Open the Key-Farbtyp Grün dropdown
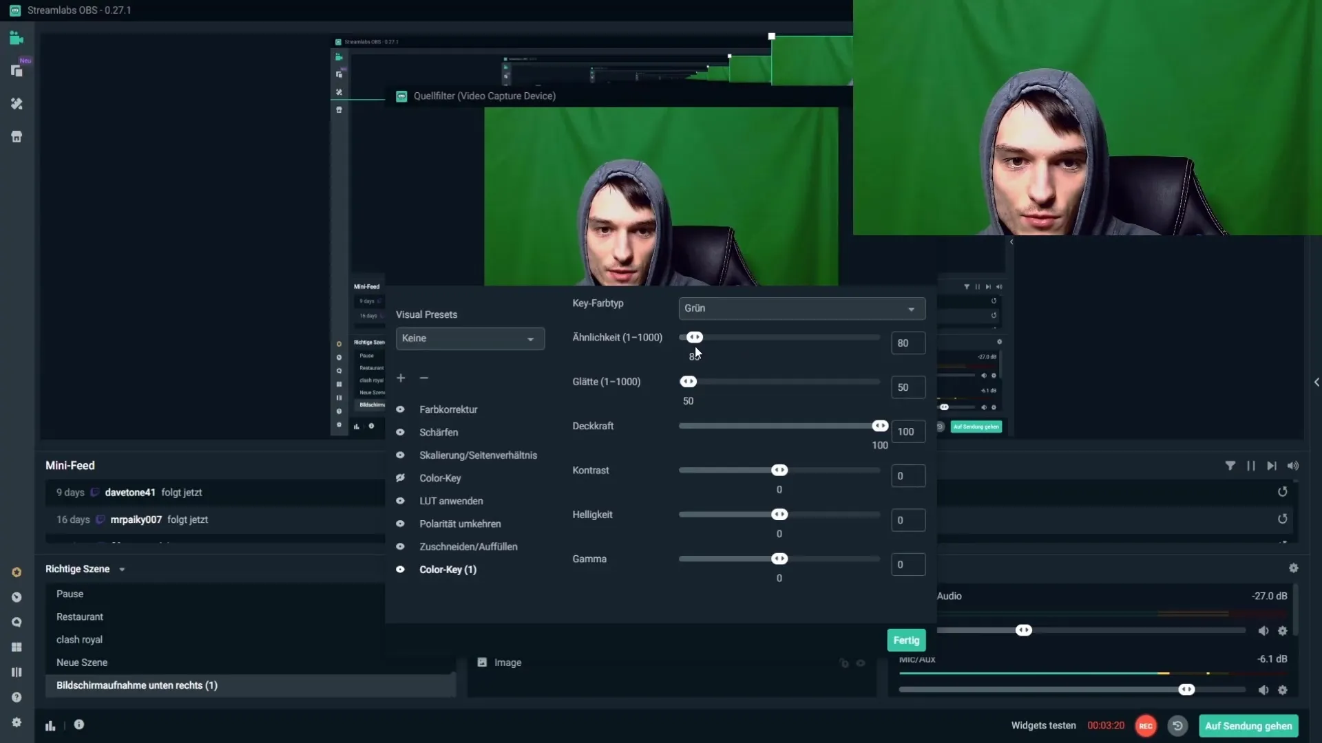Screen dimensions: 1322x743 [x=802, y=308]
